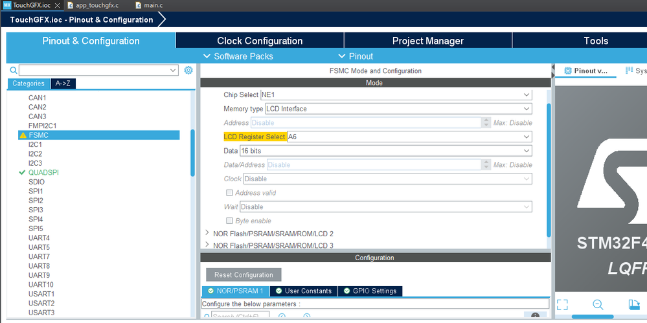Click the peripheral list vertical scrollbar
The height and width of the screenshot is (323, 647).
tap(193, 153)
